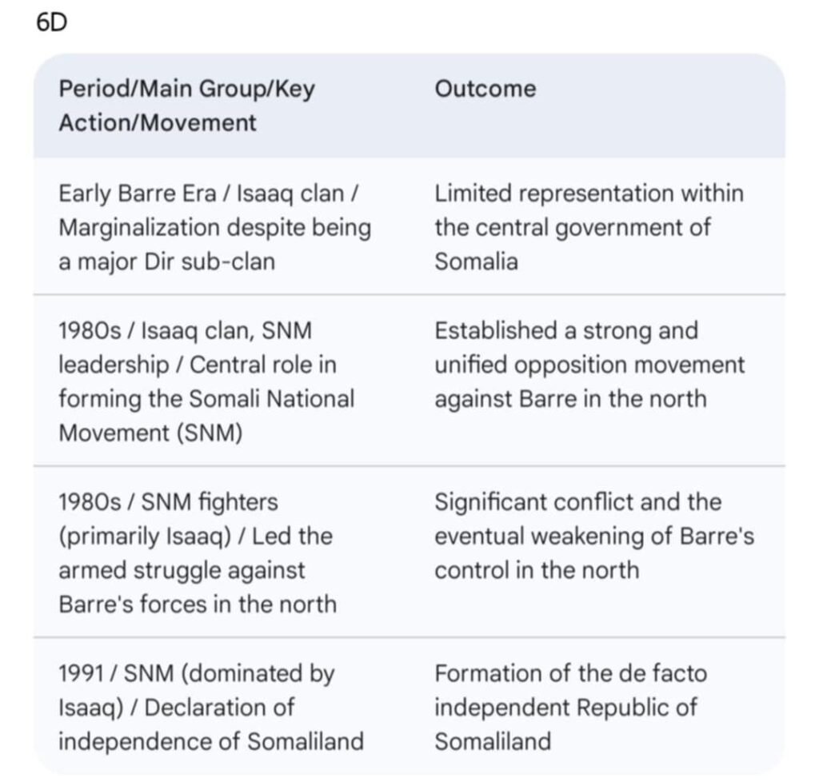Click the "Significant conflict and the eventual weakening" cell
This screenshot has height=782, width=819.
pos(594,536)
